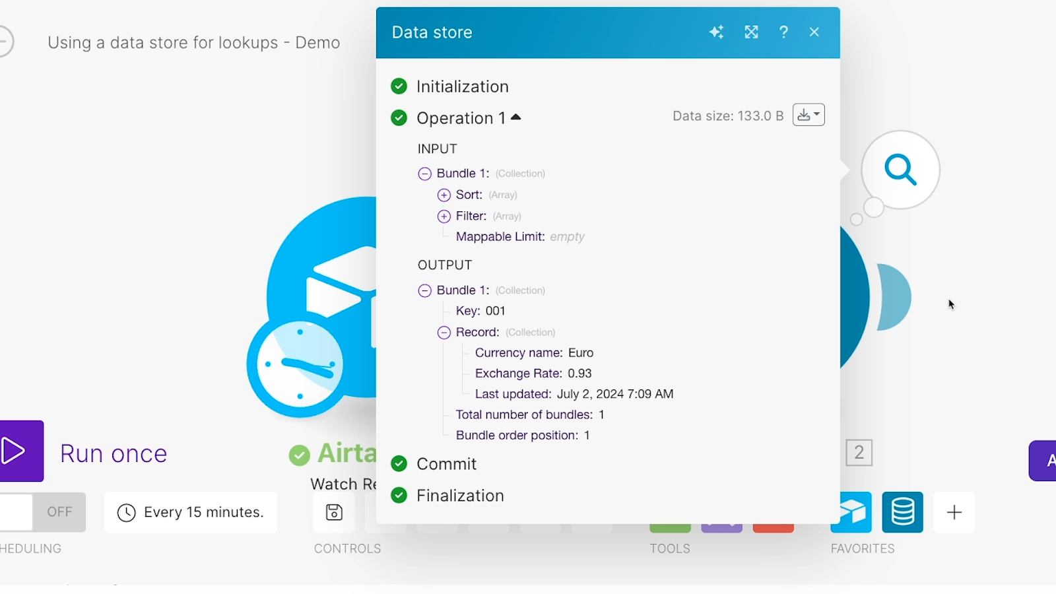Click Total number of bundles row
This screenshot has height=594, width=1056.
click(530, 414)
